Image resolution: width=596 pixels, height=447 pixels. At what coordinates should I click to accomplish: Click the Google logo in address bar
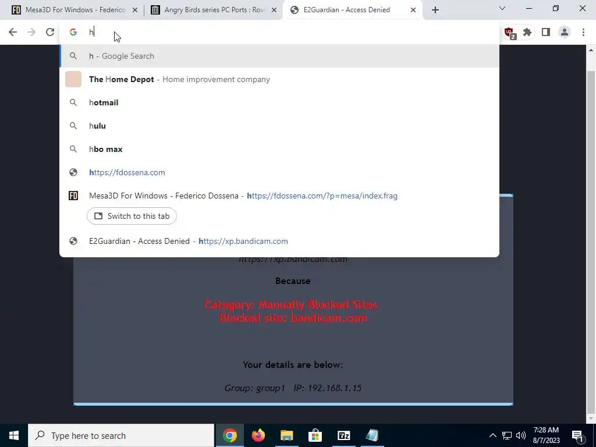click(73, 33)
